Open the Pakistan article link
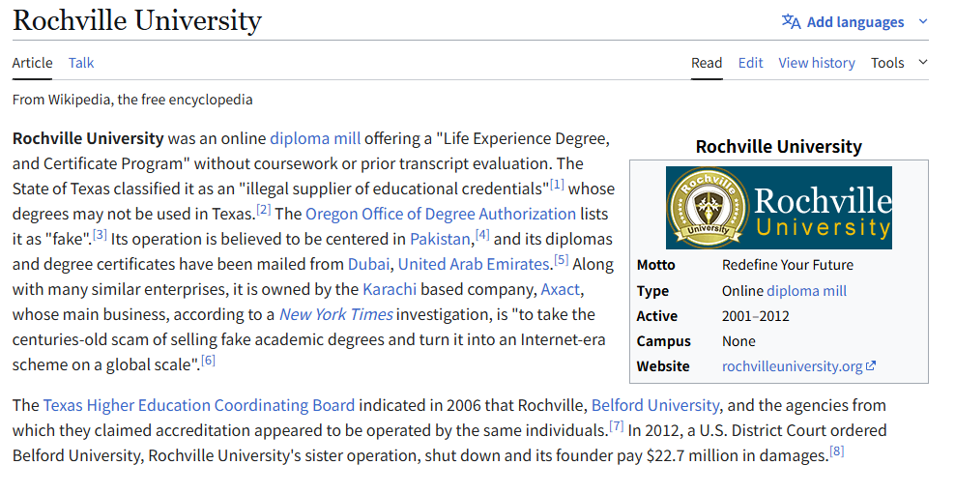Screen dimensions: 955x494 [440, 239]
